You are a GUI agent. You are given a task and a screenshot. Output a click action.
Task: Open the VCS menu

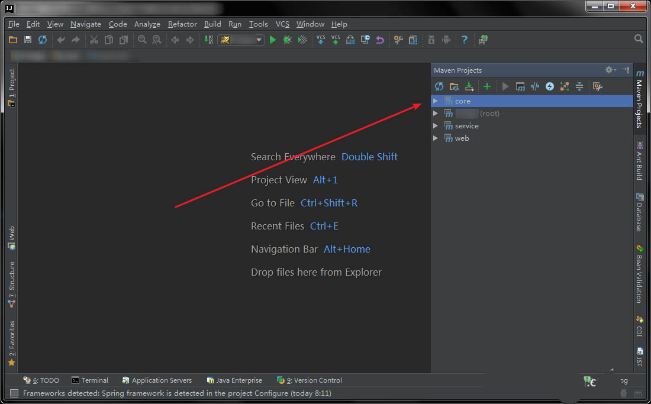(282, 24)
